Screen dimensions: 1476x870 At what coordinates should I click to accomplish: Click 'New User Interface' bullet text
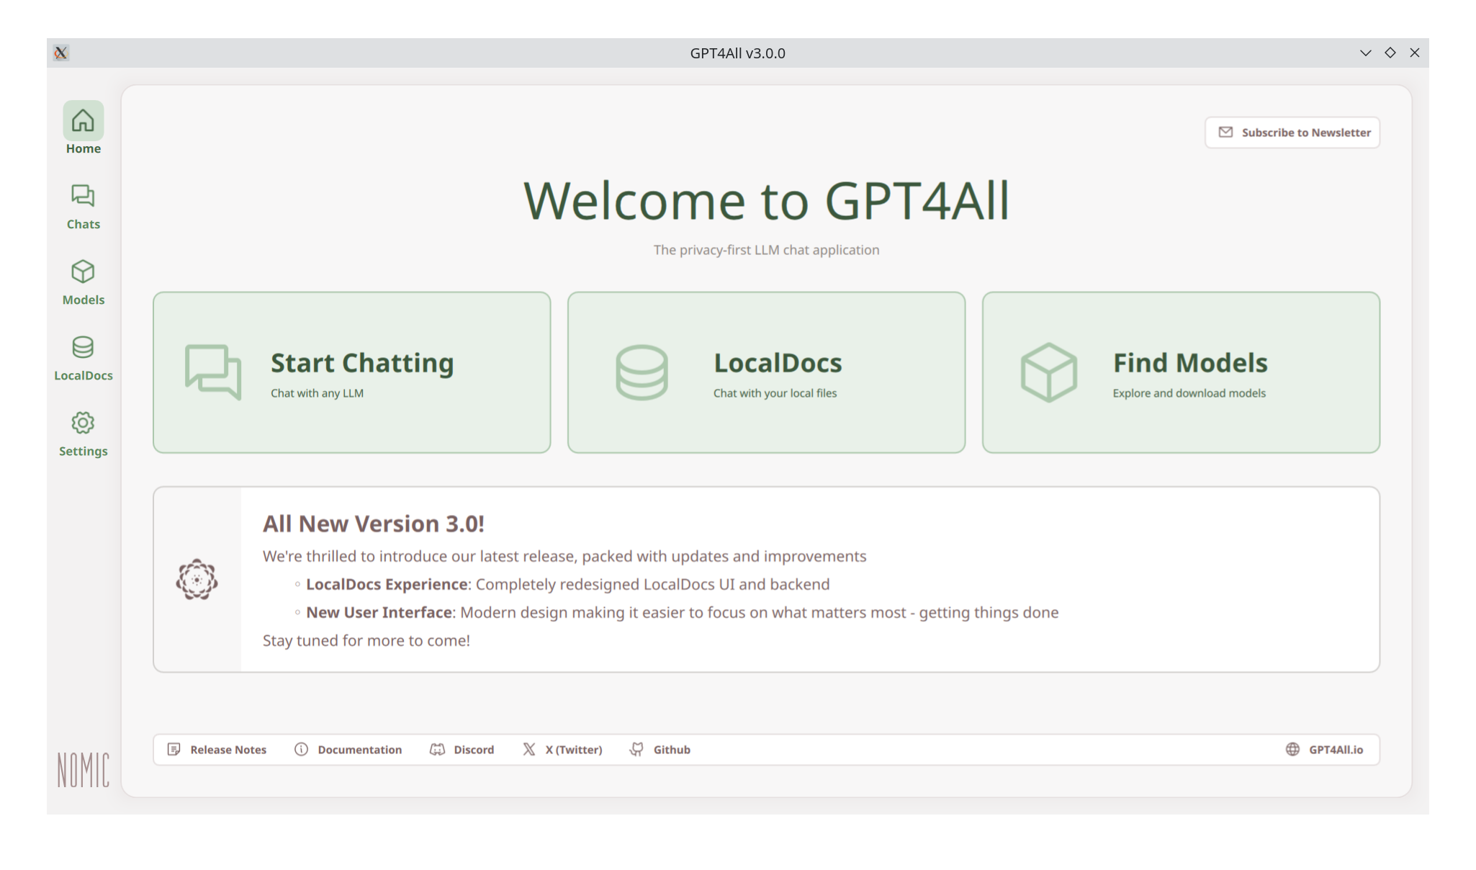coord(379,612)
